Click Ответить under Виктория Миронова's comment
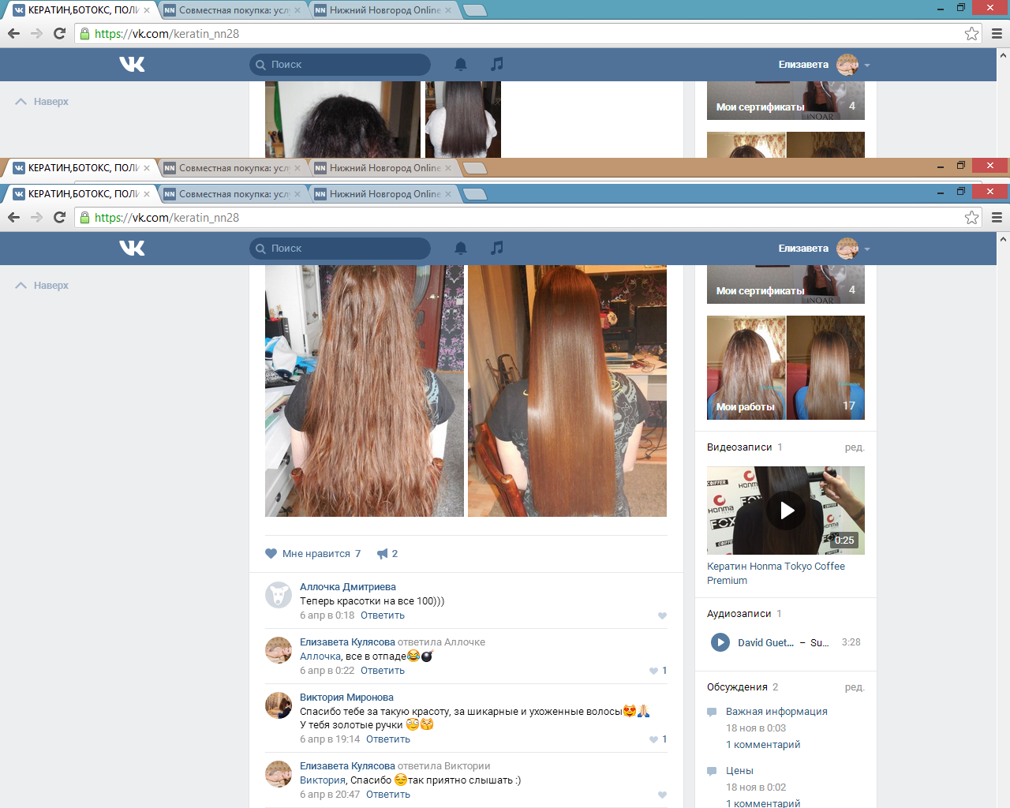Image resolution: width=1010 pixels, height=808 pixels. 388,739
